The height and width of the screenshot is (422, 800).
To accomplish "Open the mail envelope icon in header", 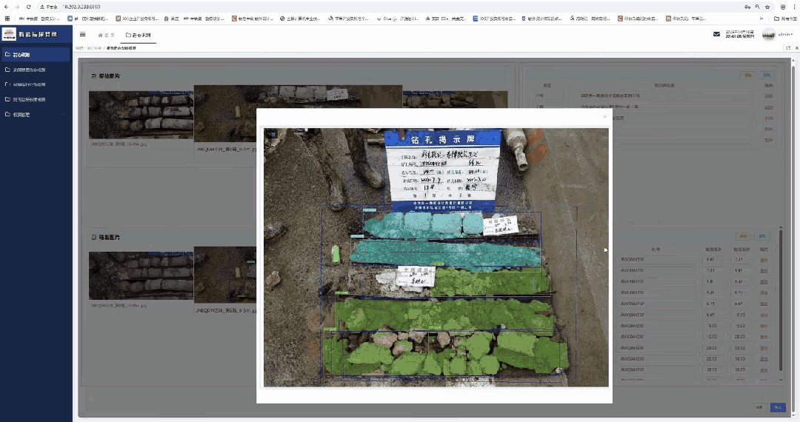I will pyautogui.click(x=716, y=34).
